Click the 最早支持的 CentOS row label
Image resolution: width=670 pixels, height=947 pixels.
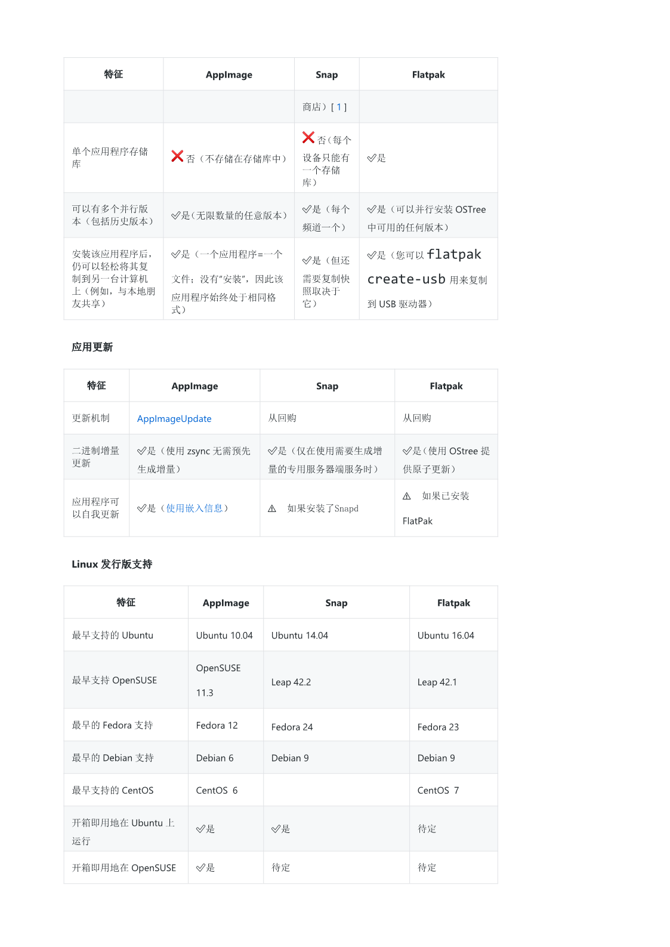tap(113, 791)
